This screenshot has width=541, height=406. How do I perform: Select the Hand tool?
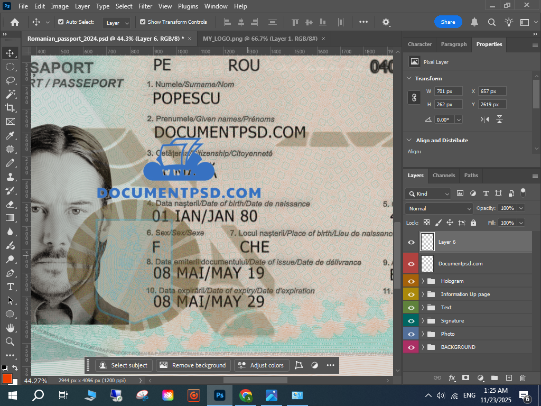click(10, 328)
